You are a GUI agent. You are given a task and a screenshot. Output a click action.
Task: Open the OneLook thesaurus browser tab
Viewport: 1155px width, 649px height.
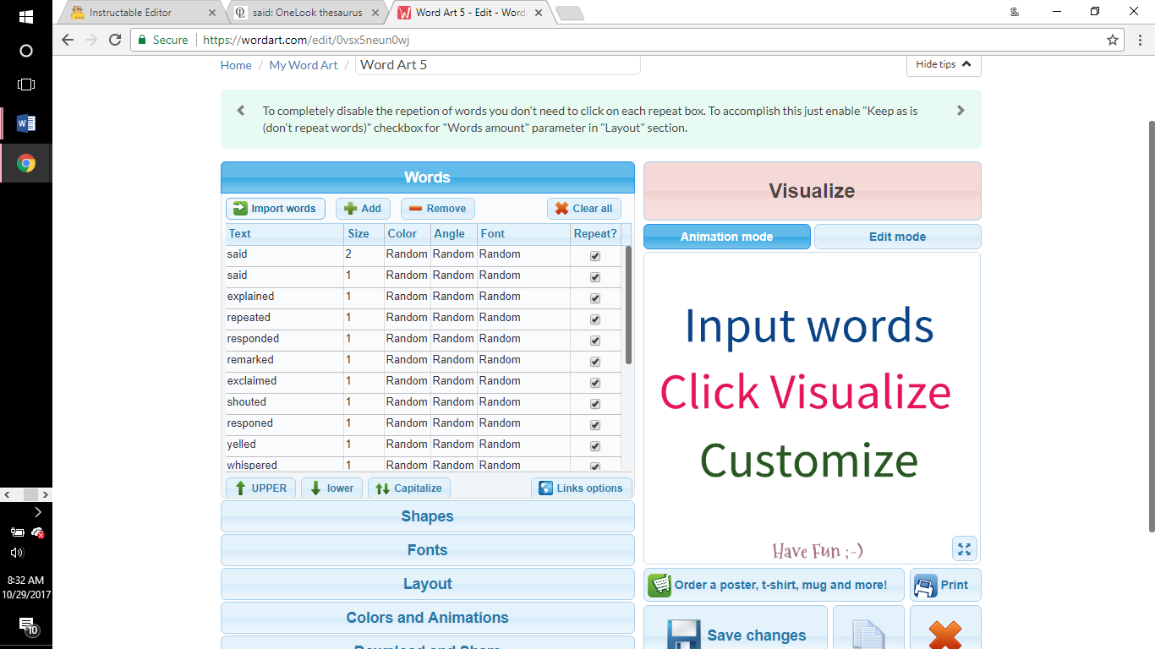307,13
